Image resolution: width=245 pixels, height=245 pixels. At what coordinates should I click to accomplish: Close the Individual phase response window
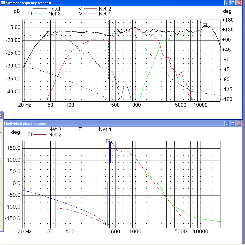coord(239,124)
